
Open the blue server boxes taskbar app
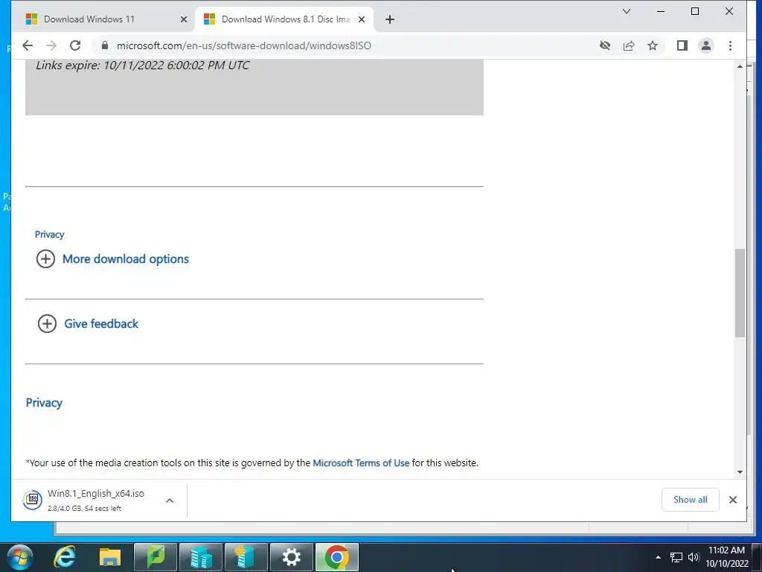201,557
